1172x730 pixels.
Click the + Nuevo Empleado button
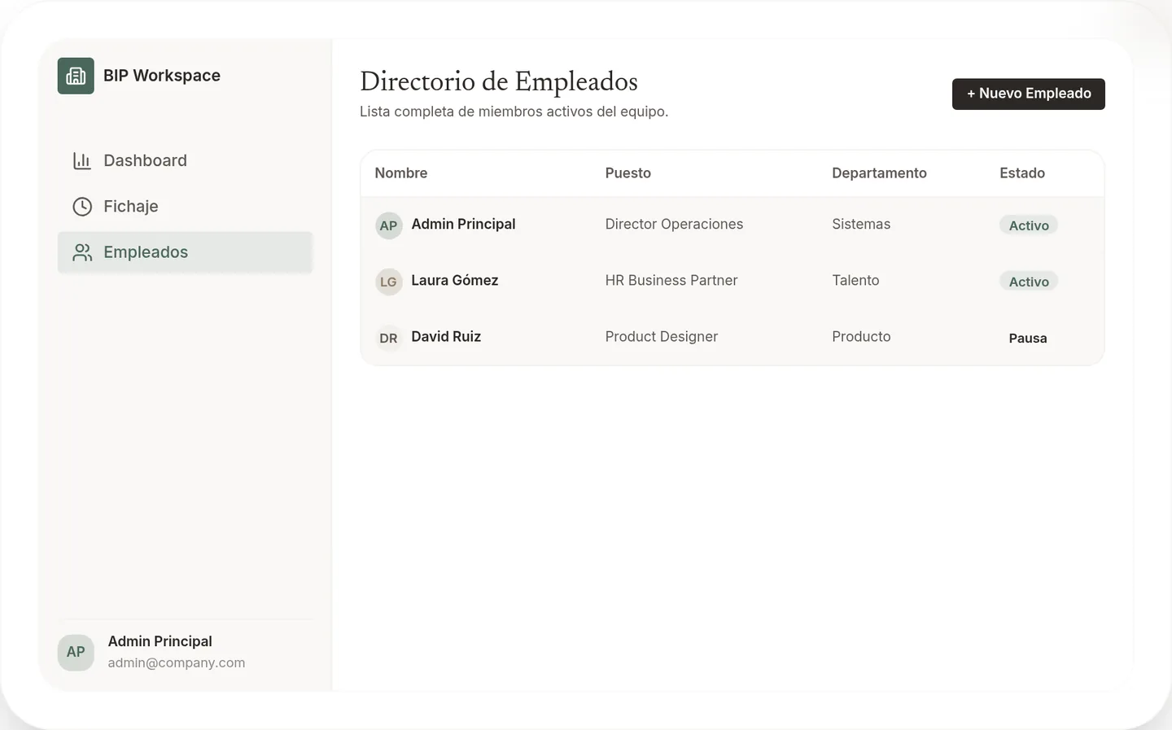tap(1029, 94)
